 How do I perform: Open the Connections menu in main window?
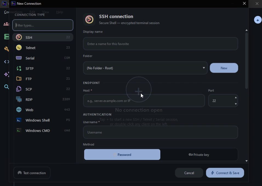13,12
